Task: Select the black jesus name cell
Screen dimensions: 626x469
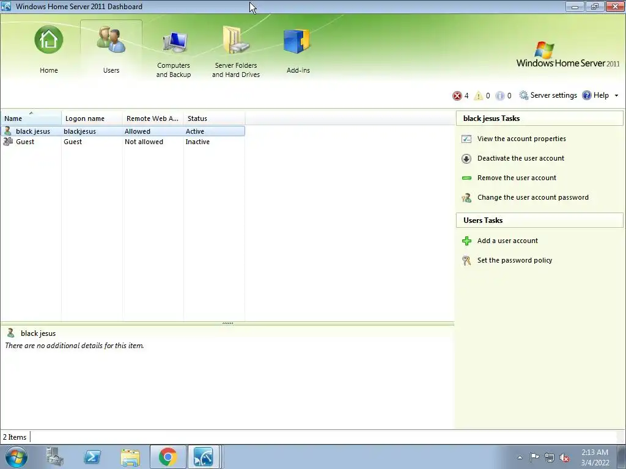Action: coord(33,131)
